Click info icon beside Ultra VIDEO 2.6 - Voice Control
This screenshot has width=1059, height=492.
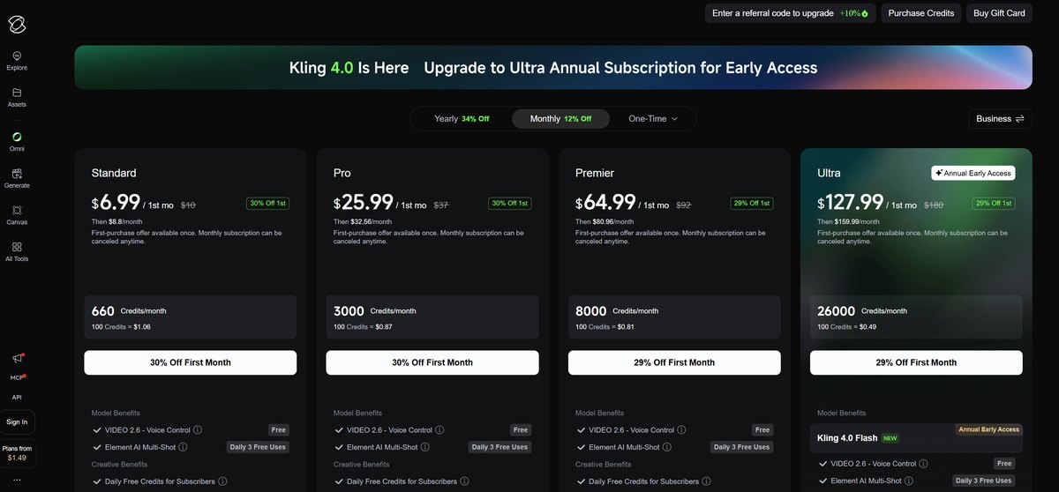click(923, 464)
